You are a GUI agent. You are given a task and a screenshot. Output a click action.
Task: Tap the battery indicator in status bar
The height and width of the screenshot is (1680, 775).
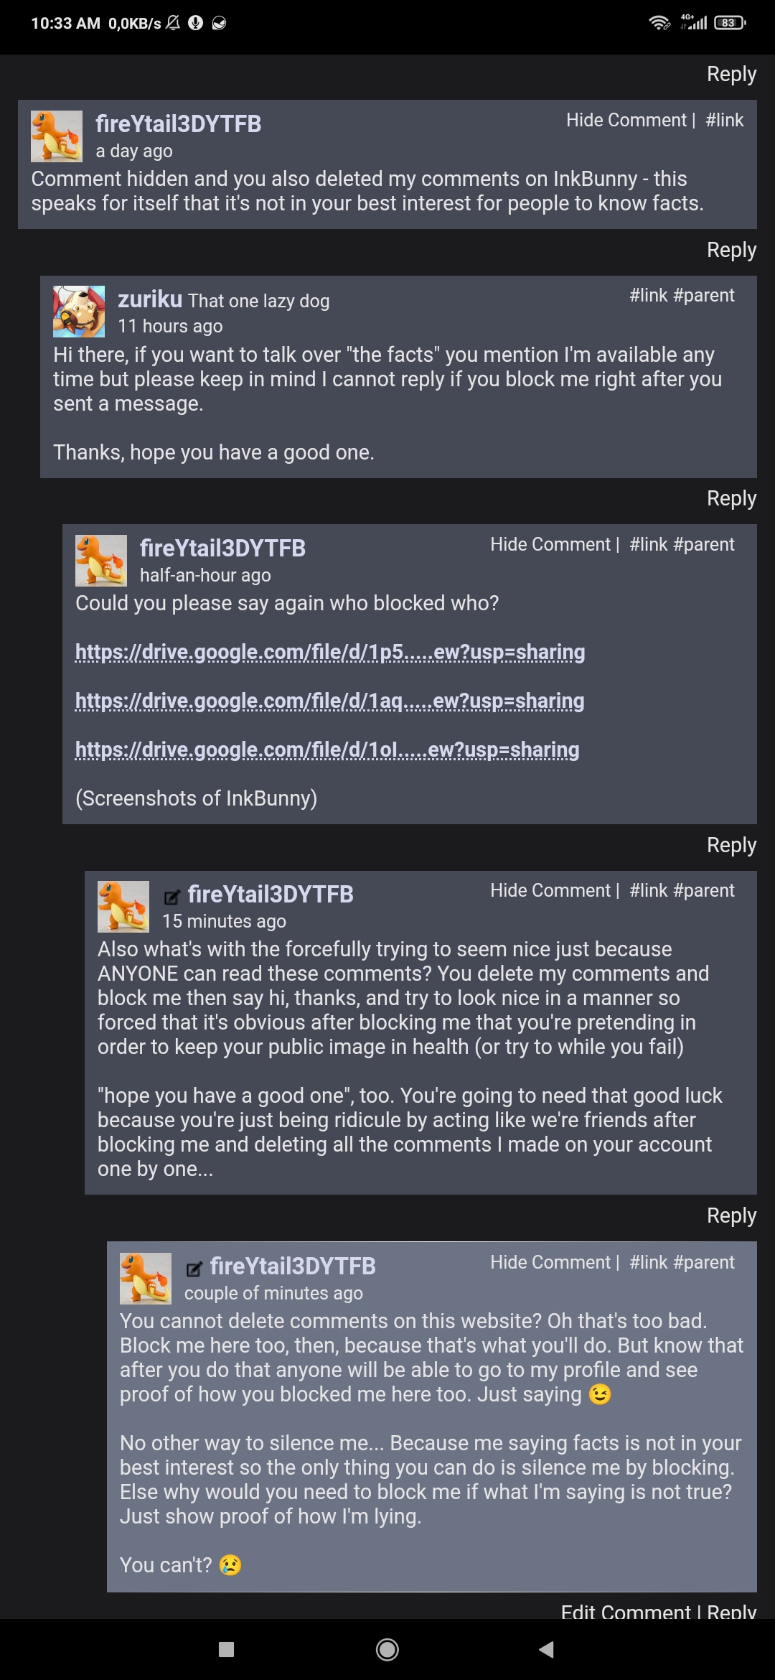click(729, 23)
